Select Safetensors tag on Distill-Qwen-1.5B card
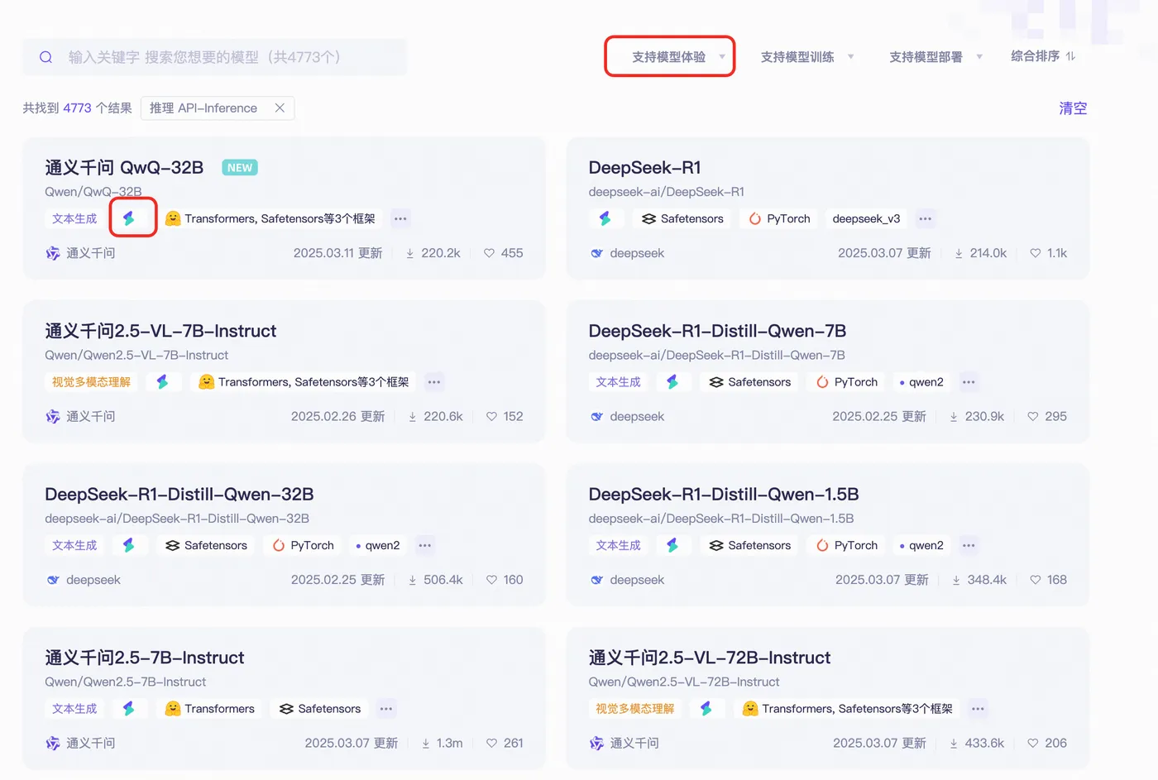The height and width of the screenshot is (780, 1158). [750, 545]
